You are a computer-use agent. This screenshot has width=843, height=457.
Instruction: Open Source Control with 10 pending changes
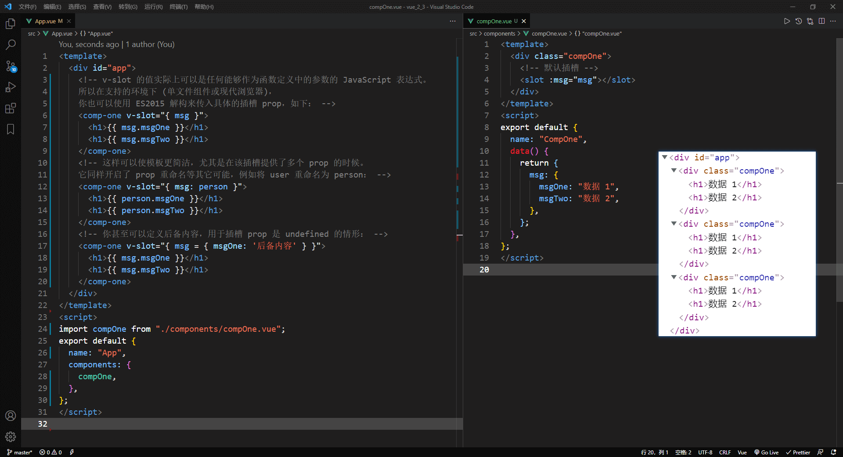coord(11,66)
